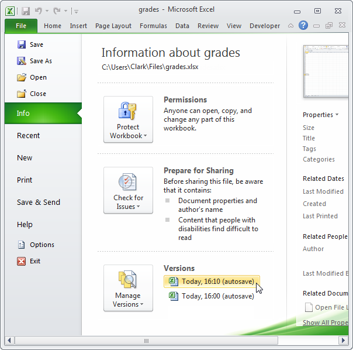Select the Recent section
The image size is (353, 350).
(x=29, y=136)
